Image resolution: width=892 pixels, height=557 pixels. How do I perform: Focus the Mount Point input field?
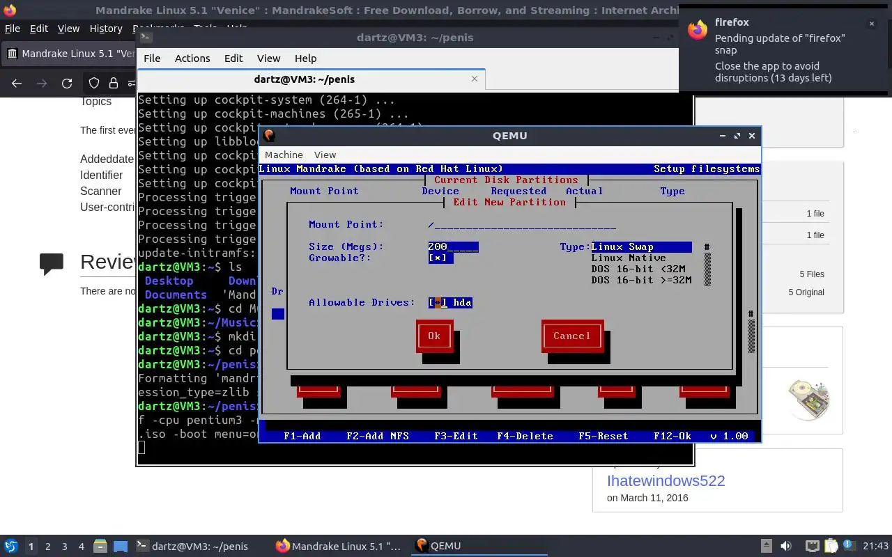coord(522,224)
